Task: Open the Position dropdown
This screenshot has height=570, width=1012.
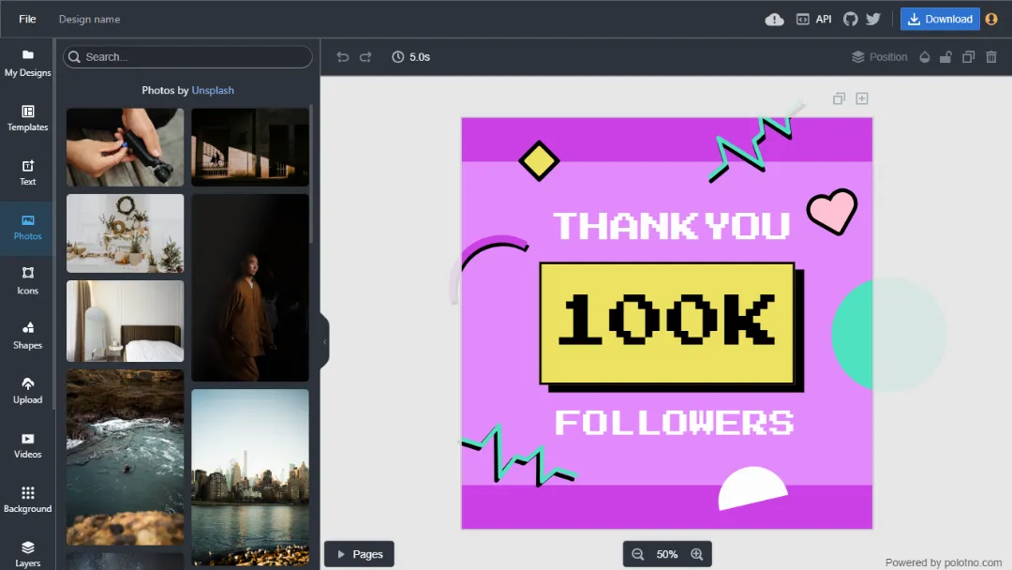Action: (879, 57)
